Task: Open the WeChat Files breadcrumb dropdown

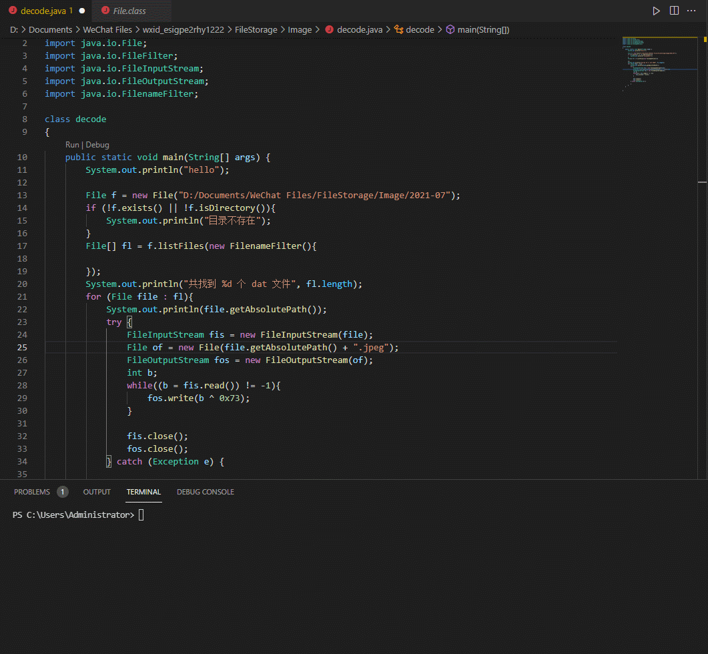Action: (107, 29)
